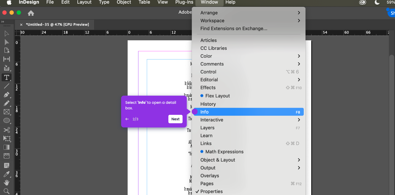This screenshot has width=395, height=195.
Task: Open the Table menu
Action: click(x=144, y=2)
